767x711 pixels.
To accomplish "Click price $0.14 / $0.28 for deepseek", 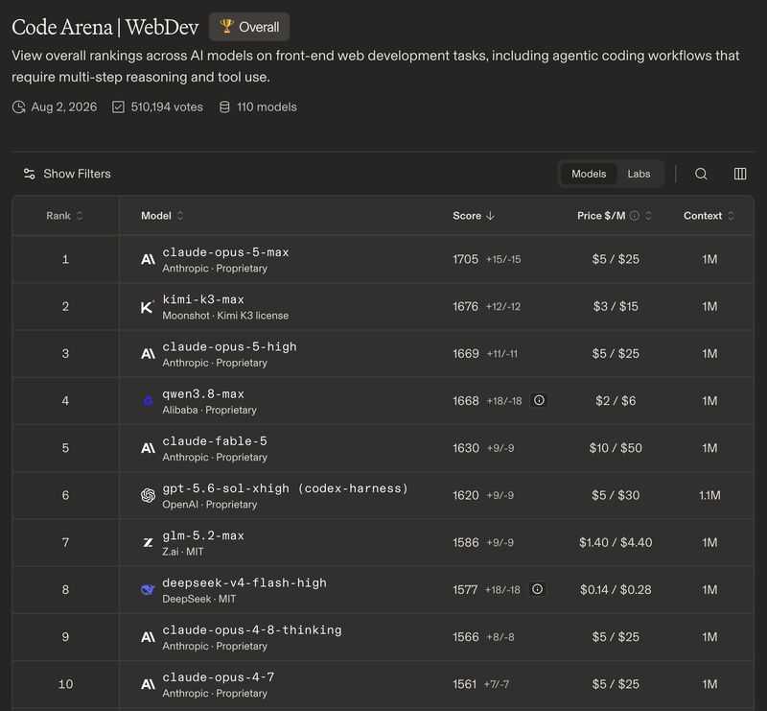I will [616, 589].
